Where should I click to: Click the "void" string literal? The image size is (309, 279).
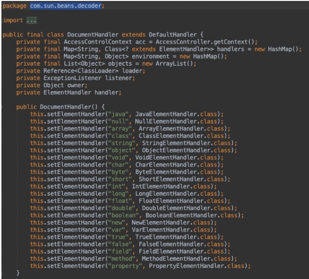118,157
